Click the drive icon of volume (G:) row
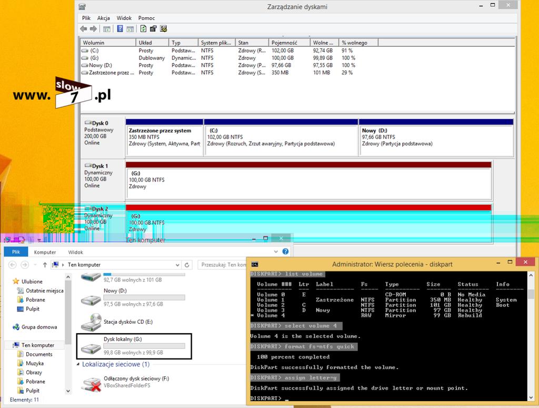539x408 pixels. [85, 58]
